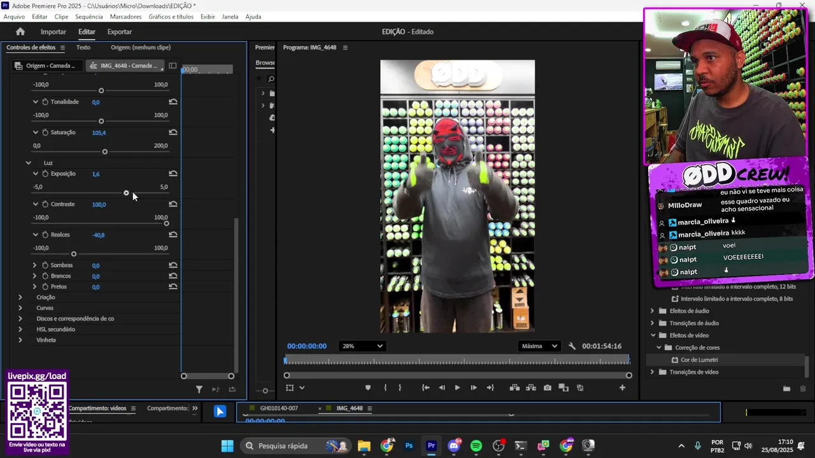Image resolution: width=815 pixels, height=458 pixels.
Task: Expand the Sombras slider row
Action: click(x=35, y=265)
